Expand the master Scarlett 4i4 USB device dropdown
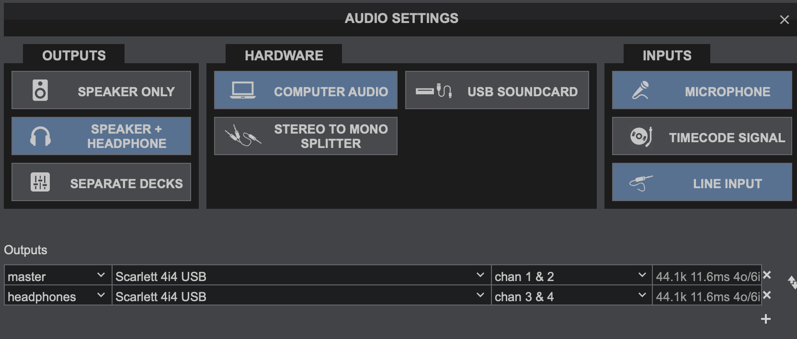Viewport: 797px width, 339px height. coord(480,275)
